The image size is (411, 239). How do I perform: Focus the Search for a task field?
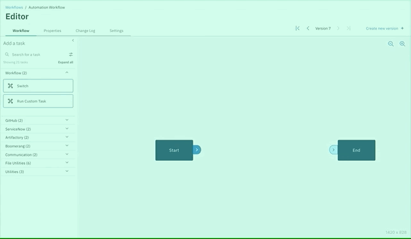39,54
